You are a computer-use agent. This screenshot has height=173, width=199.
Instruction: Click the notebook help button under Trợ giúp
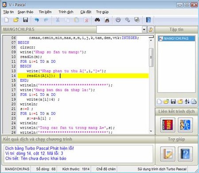pos(168,154)
